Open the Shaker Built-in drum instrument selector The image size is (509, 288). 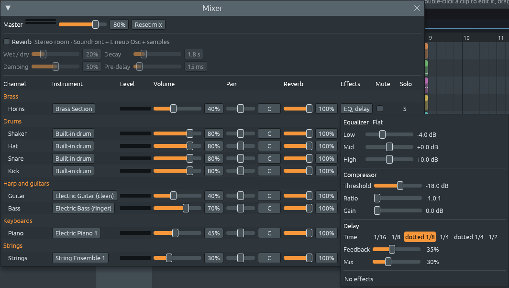(73, 134)
